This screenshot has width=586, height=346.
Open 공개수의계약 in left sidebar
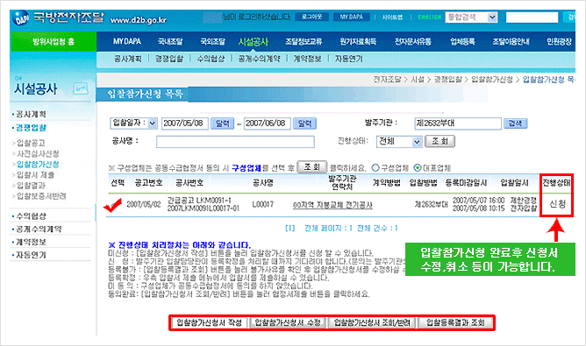(x=39, y=229)
